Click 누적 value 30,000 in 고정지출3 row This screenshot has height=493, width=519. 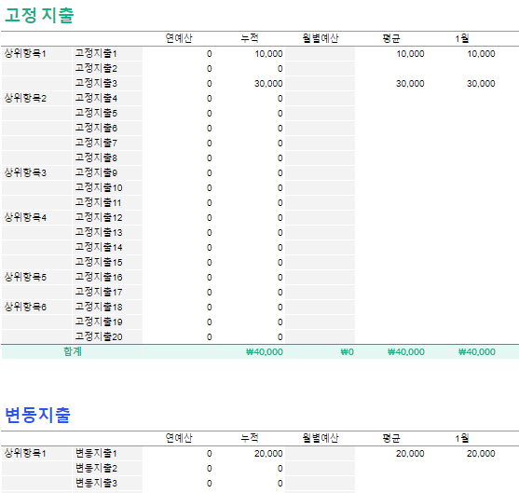tap(268, 84)
